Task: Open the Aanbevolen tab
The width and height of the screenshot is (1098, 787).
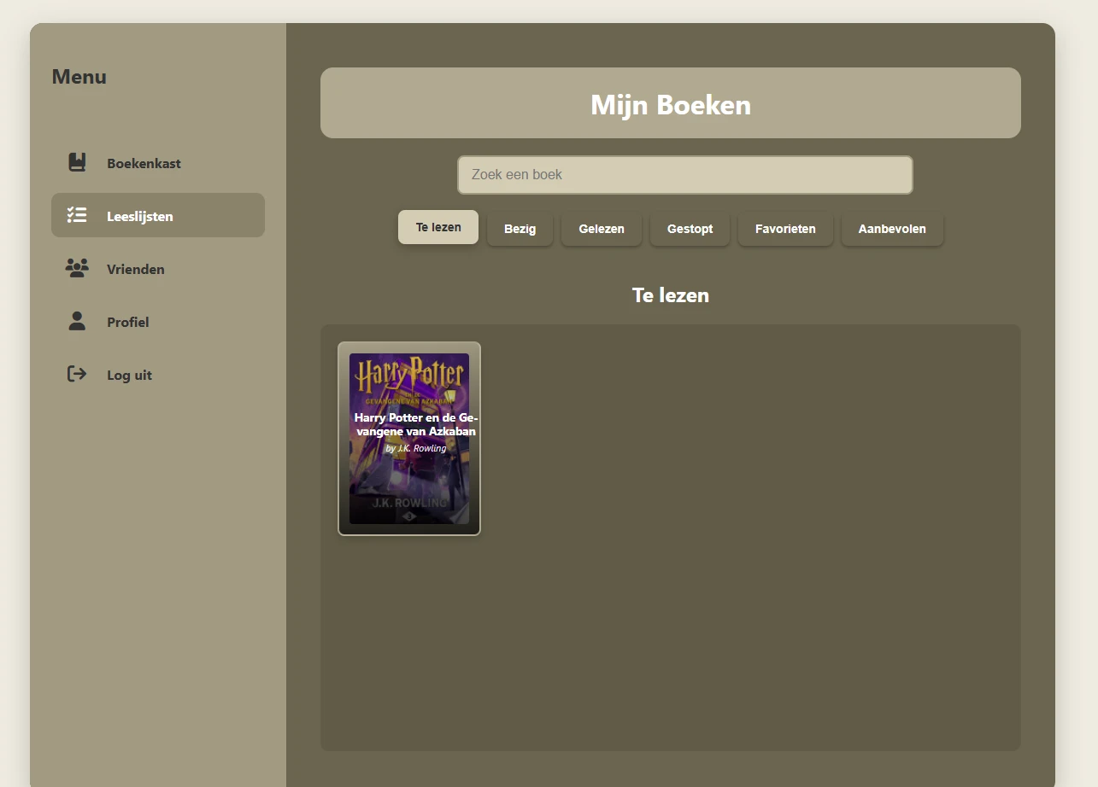Action: pos(892,228)
